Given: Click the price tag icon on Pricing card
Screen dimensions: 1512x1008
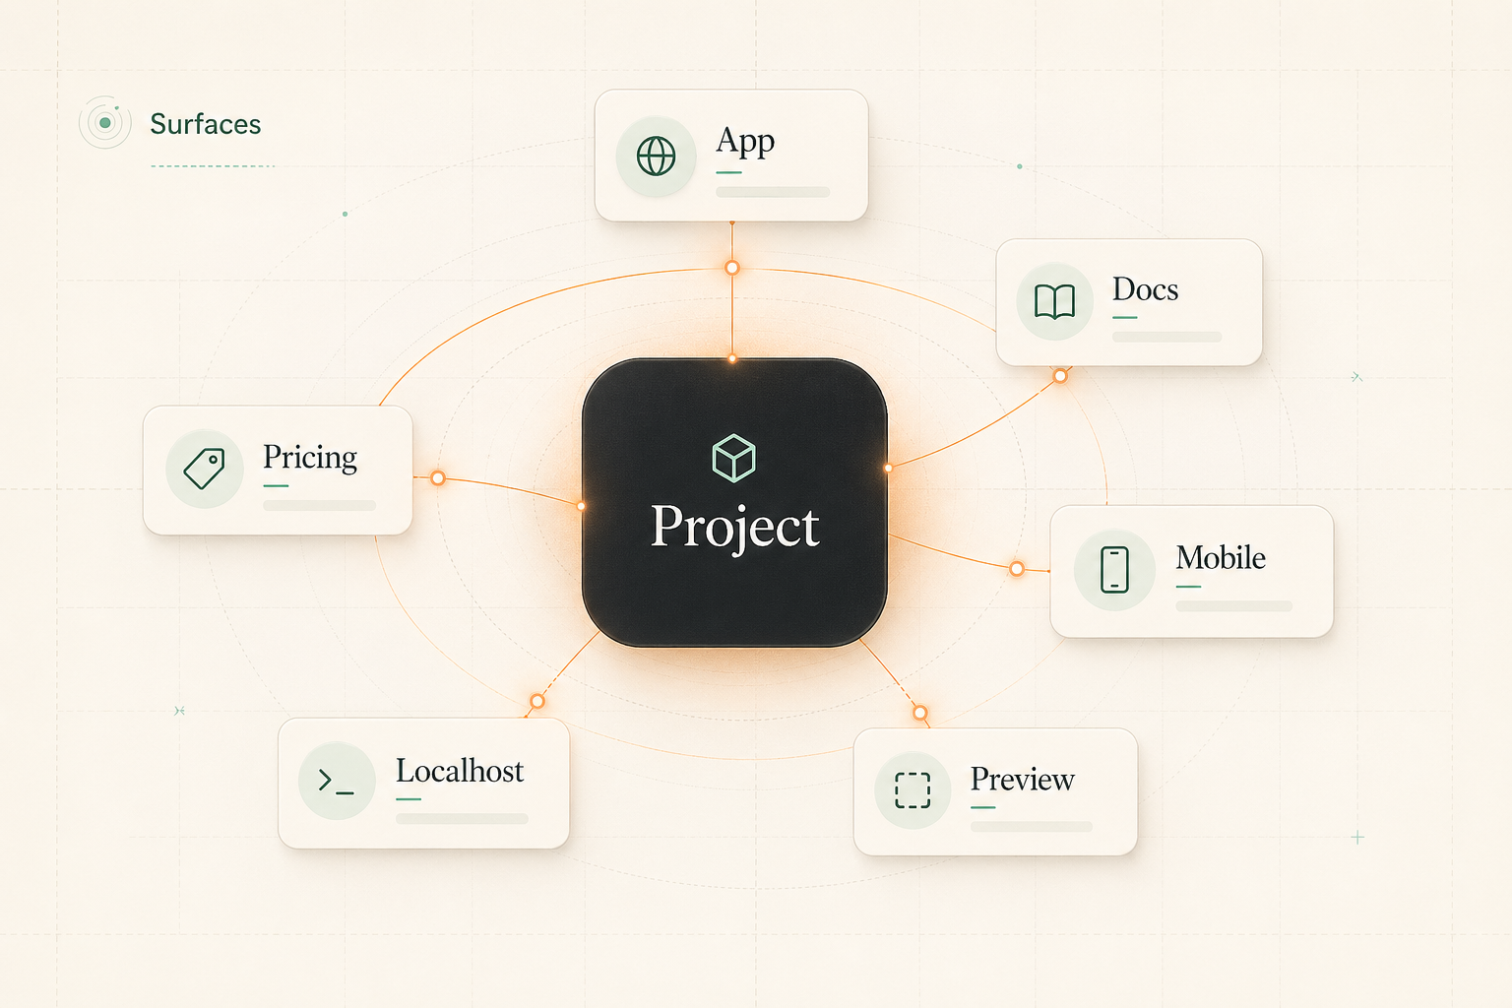Looking at the screenshot, I should pyautogui.click(x=204, y=469).
